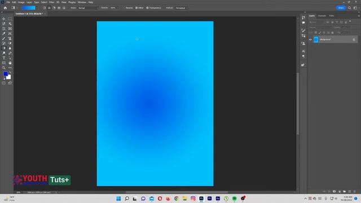Choose the Linear Gradient style icon

[x=44, y=8]
